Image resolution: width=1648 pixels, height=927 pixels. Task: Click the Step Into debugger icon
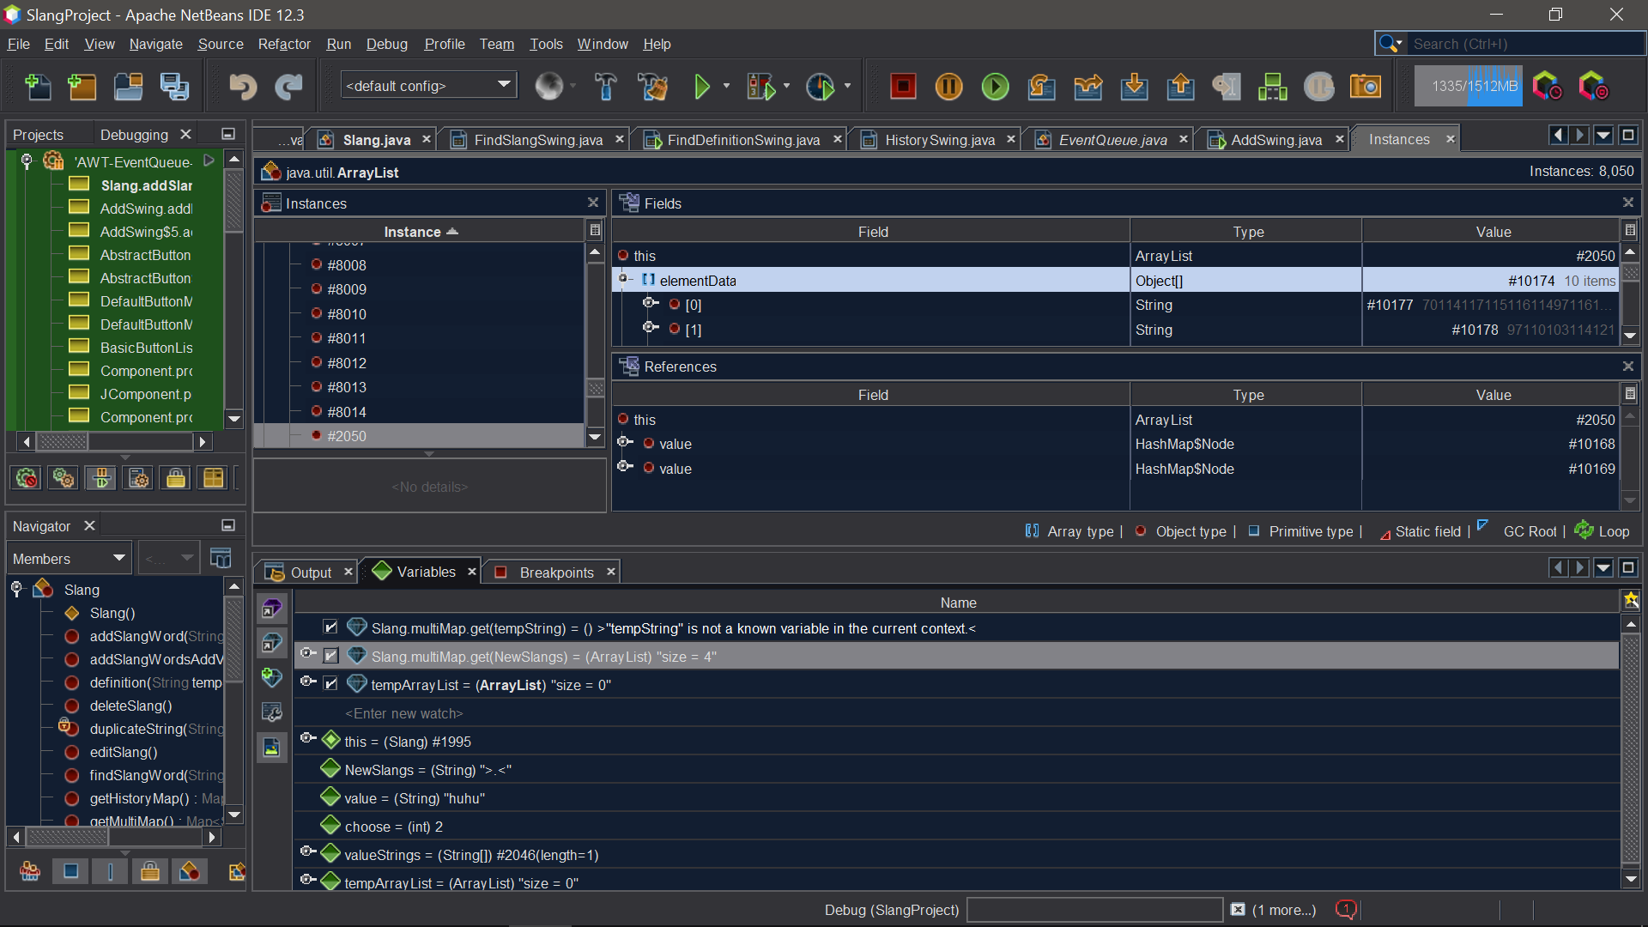pyautogui.click(x=1135, y=87)
